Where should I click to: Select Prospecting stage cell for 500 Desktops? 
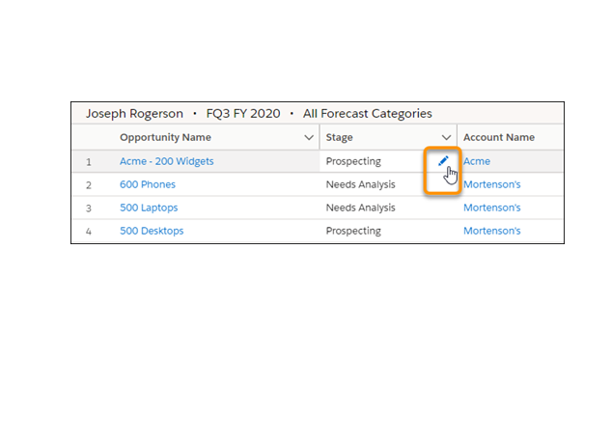coord(353,231)
